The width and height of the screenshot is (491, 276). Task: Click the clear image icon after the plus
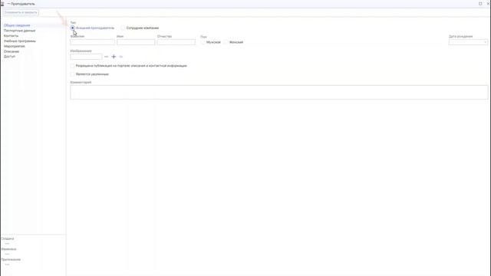click(121, 57)
